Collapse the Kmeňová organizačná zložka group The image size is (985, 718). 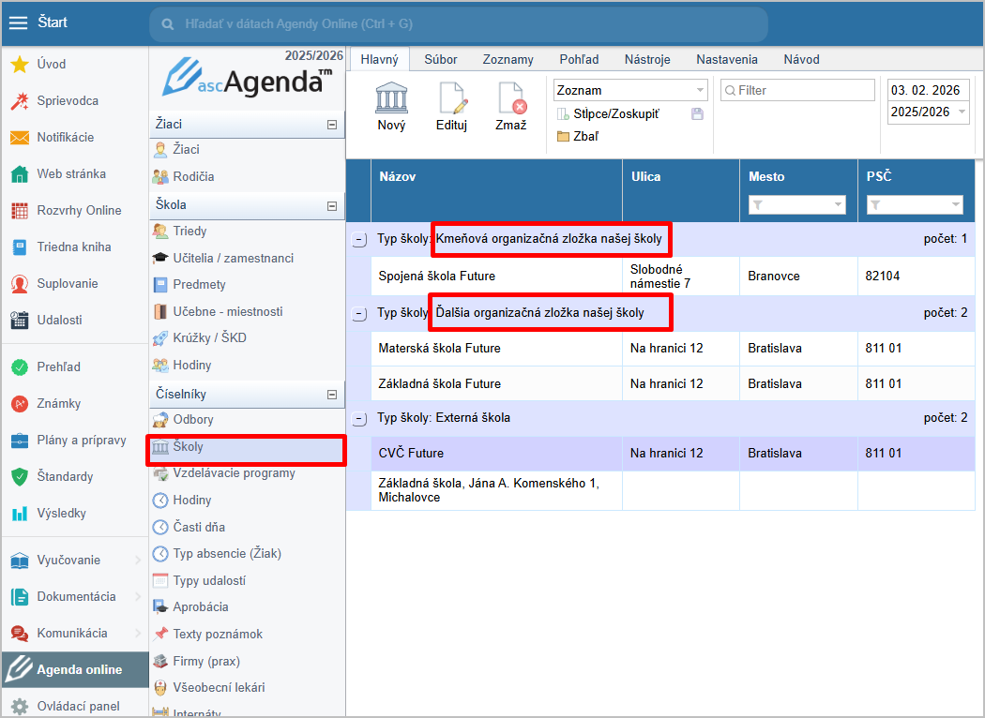[x=358, y=240]
